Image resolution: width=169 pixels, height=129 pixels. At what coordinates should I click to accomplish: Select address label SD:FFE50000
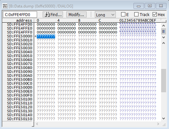[20, 36]
